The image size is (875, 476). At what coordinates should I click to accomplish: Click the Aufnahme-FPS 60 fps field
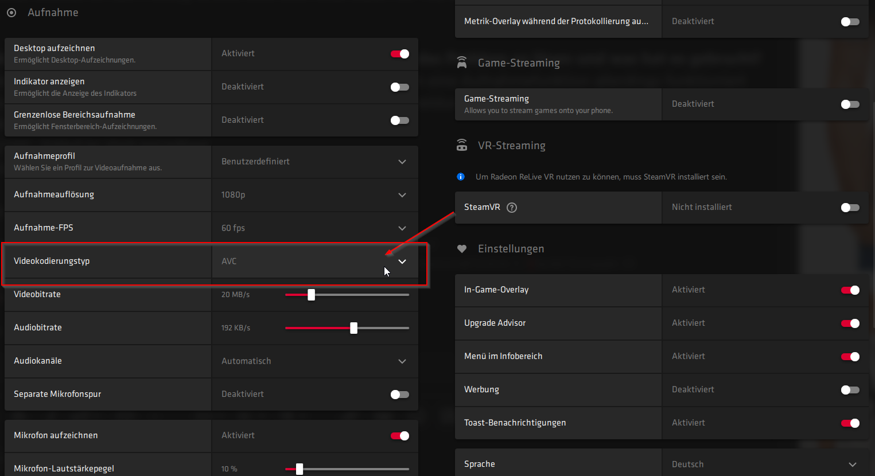pos(314,228)
